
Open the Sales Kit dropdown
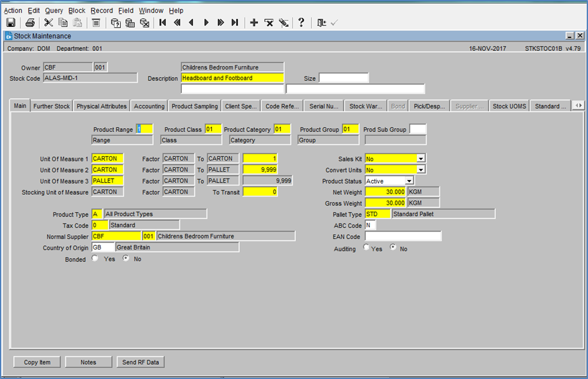point(420,159)
